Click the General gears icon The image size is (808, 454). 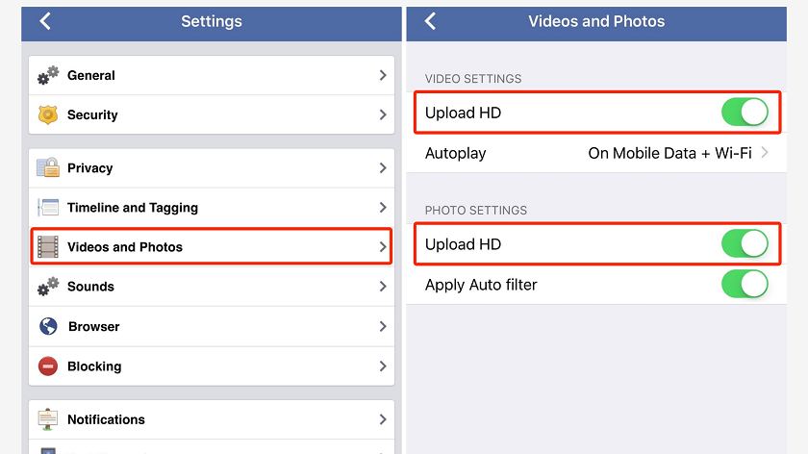coord(48,75)
